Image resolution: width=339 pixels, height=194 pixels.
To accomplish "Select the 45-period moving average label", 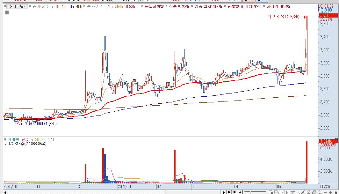I will tap(64, 6).
